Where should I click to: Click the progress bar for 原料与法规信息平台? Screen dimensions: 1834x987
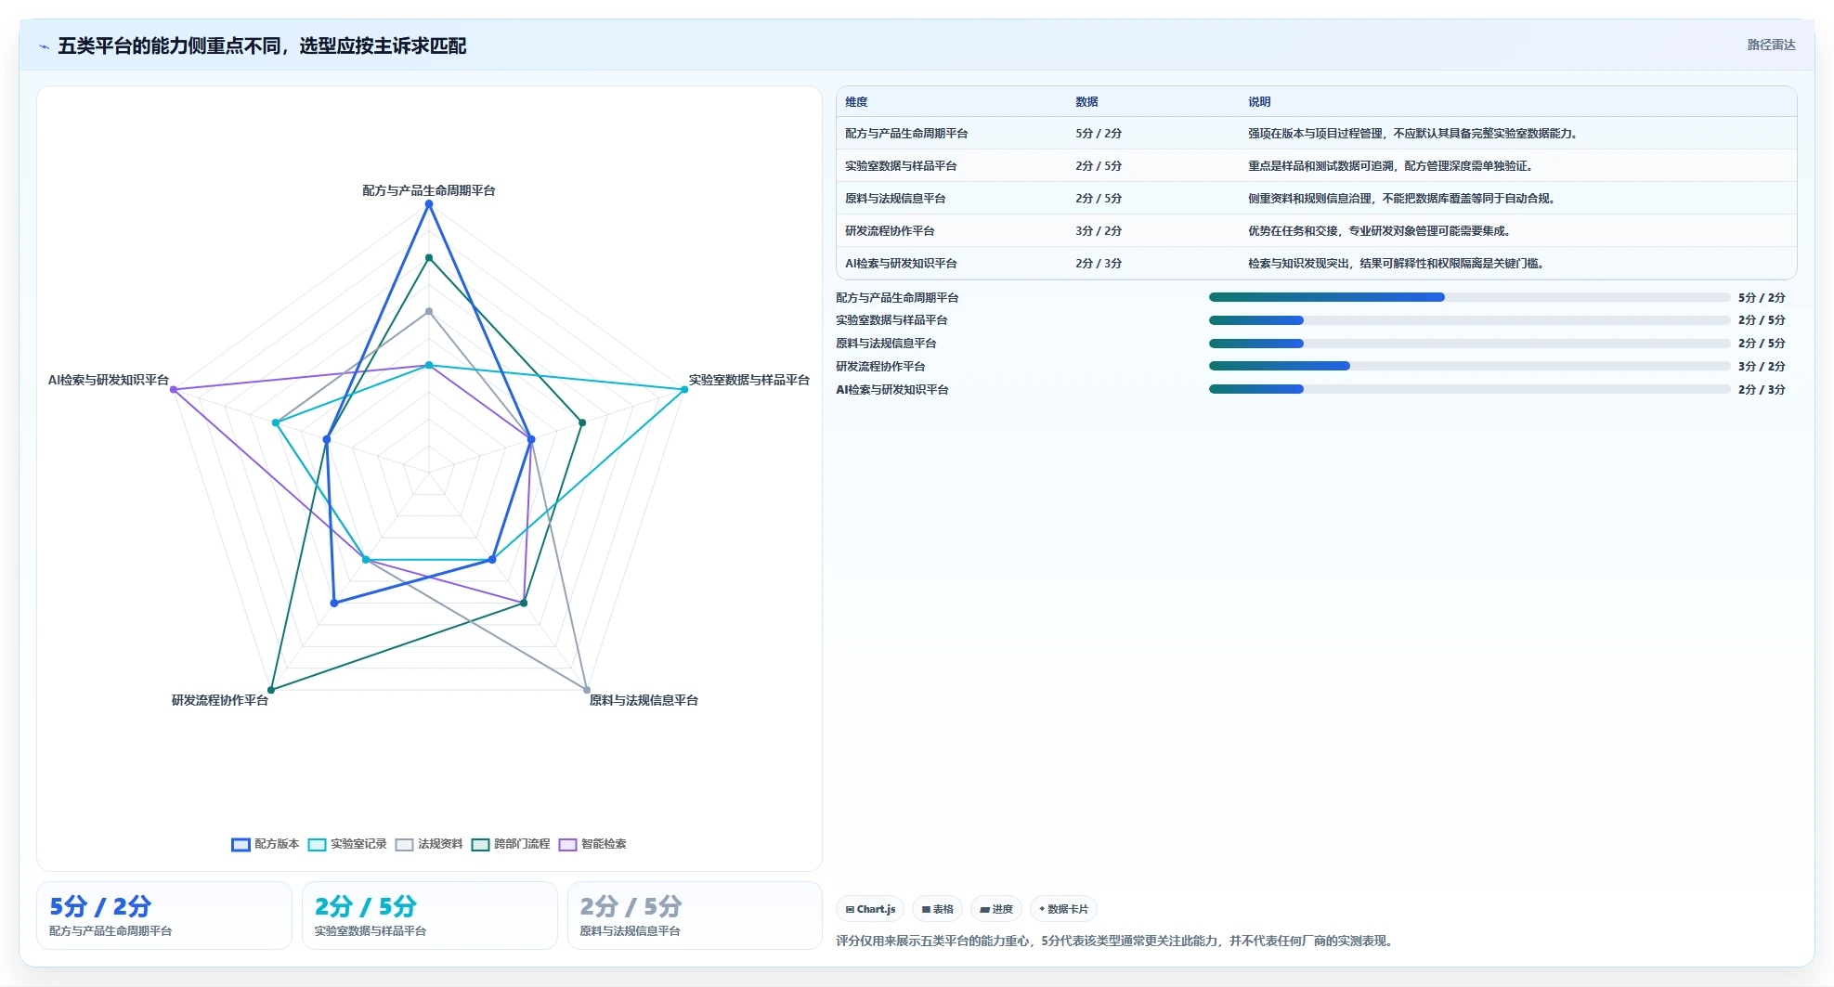click(x=1469, y=344)
